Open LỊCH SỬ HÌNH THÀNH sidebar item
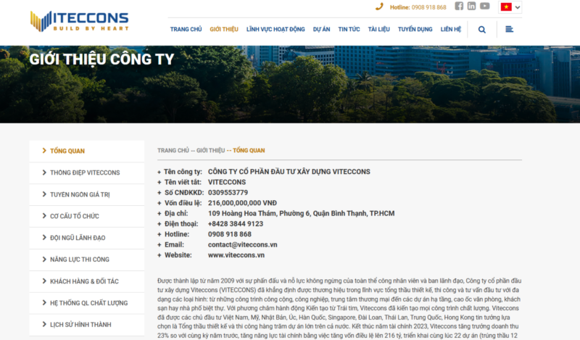 pyautogui.click(x=87, y=325)
